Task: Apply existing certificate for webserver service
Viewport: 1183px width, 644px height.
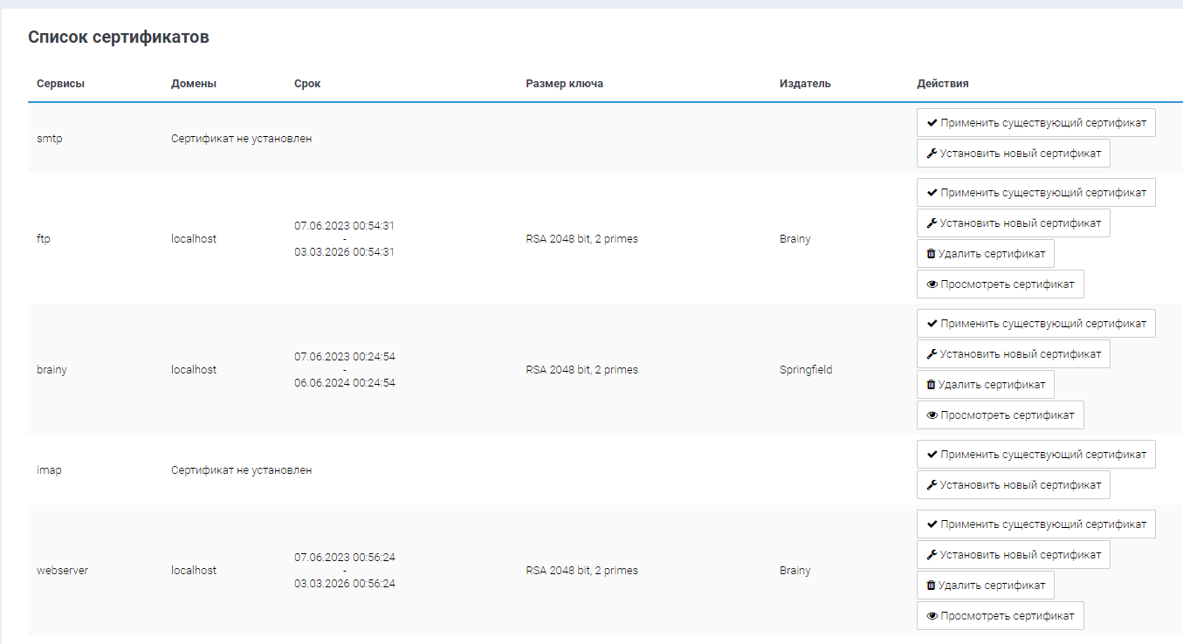Action: [x=1035, y=524]
